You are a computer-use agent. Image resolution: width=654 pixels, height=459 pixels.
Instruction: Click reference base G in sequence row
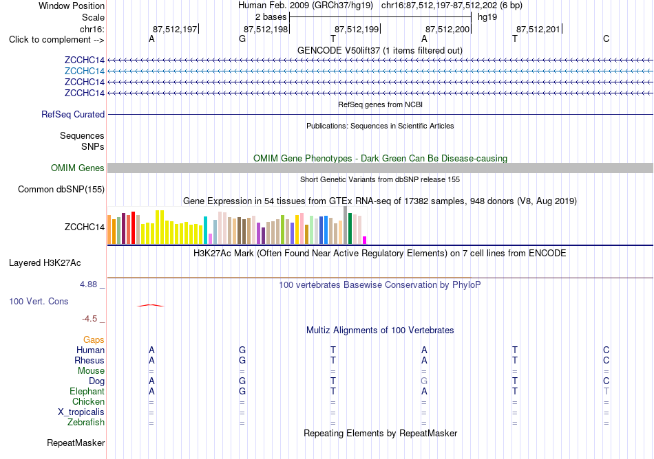tap(242, 39)
